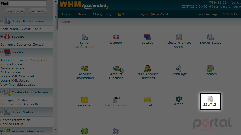Click Server Status sidebar header icon
This screenshot has width=241, height=135.
pyautogui.click(x=7, y=112)
